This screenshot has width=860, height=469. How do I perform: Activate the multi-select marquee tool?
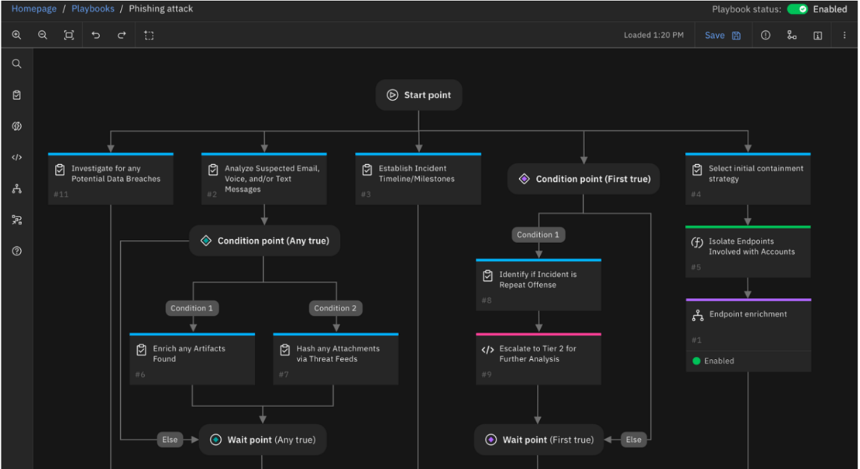[x=149, y=35]
